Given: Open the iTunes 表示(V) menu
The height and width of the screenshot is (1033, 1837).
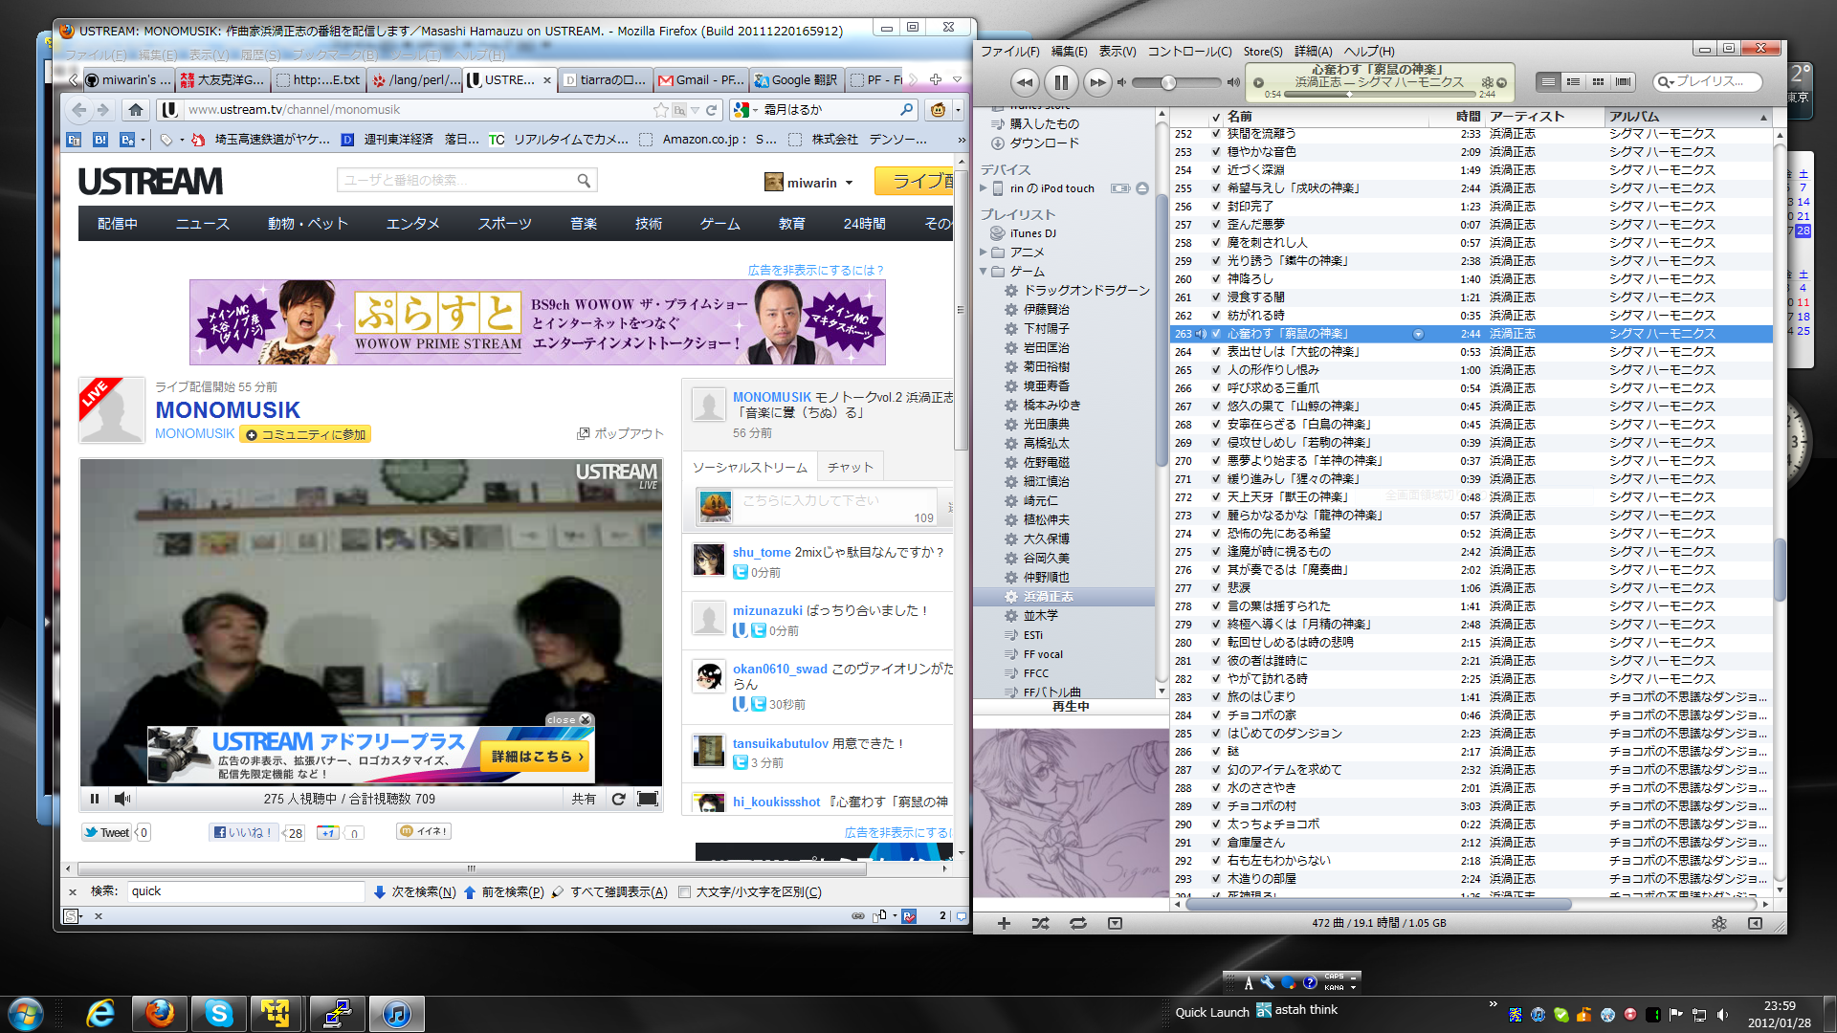Looking at the screenshot, I should pyautogui.click(x=1117, y=52).
